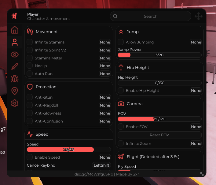
Task: Click the Reset FOV button
Action: pos(159,135)
